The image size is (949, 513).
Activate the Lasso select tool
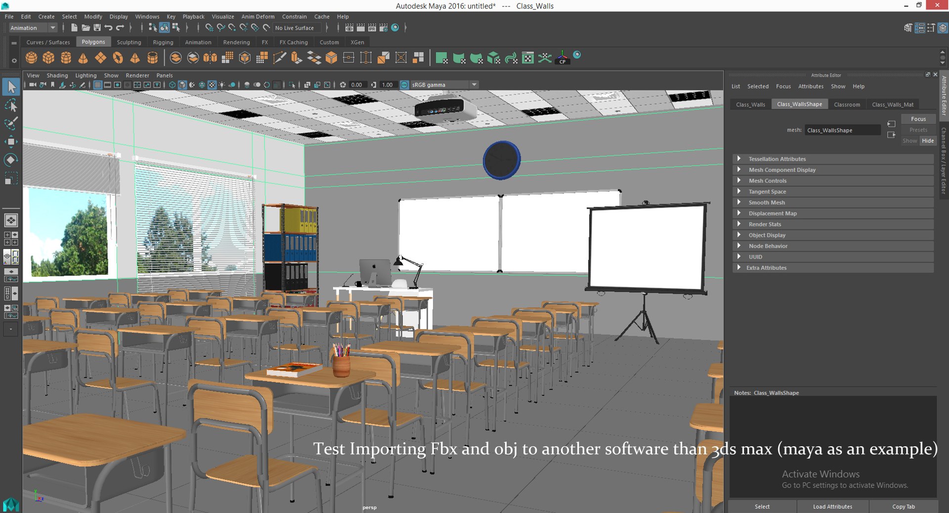11,105
